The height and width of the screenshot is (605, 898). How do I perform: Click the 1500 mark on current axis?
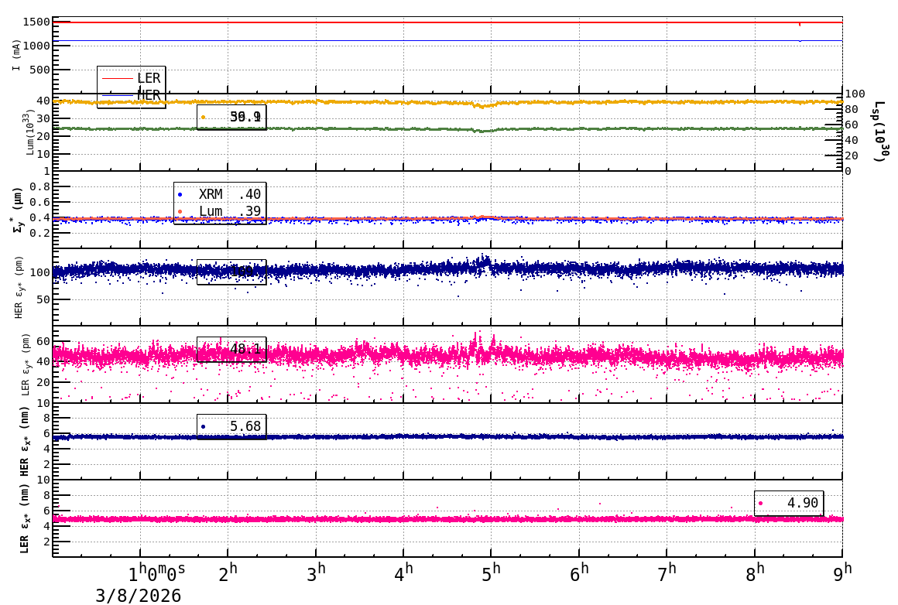[36, 22]
